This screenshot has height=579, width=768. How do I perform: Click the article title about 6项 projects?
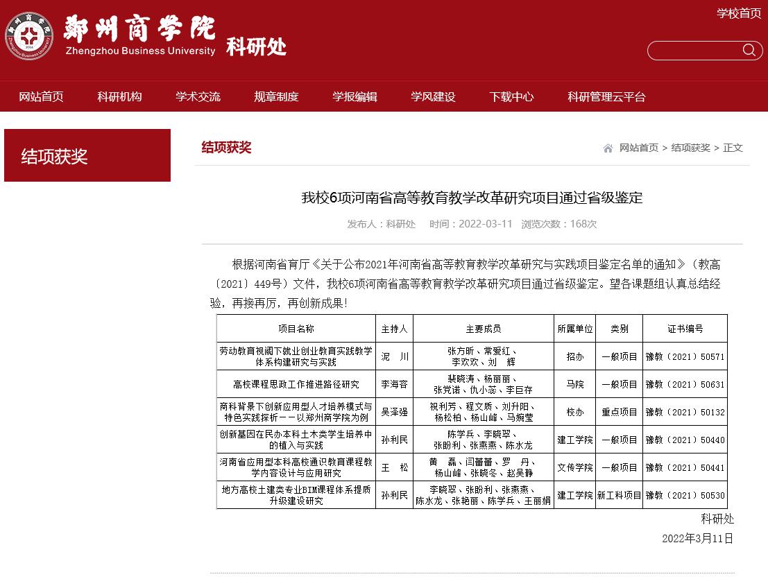coord(472,198)
